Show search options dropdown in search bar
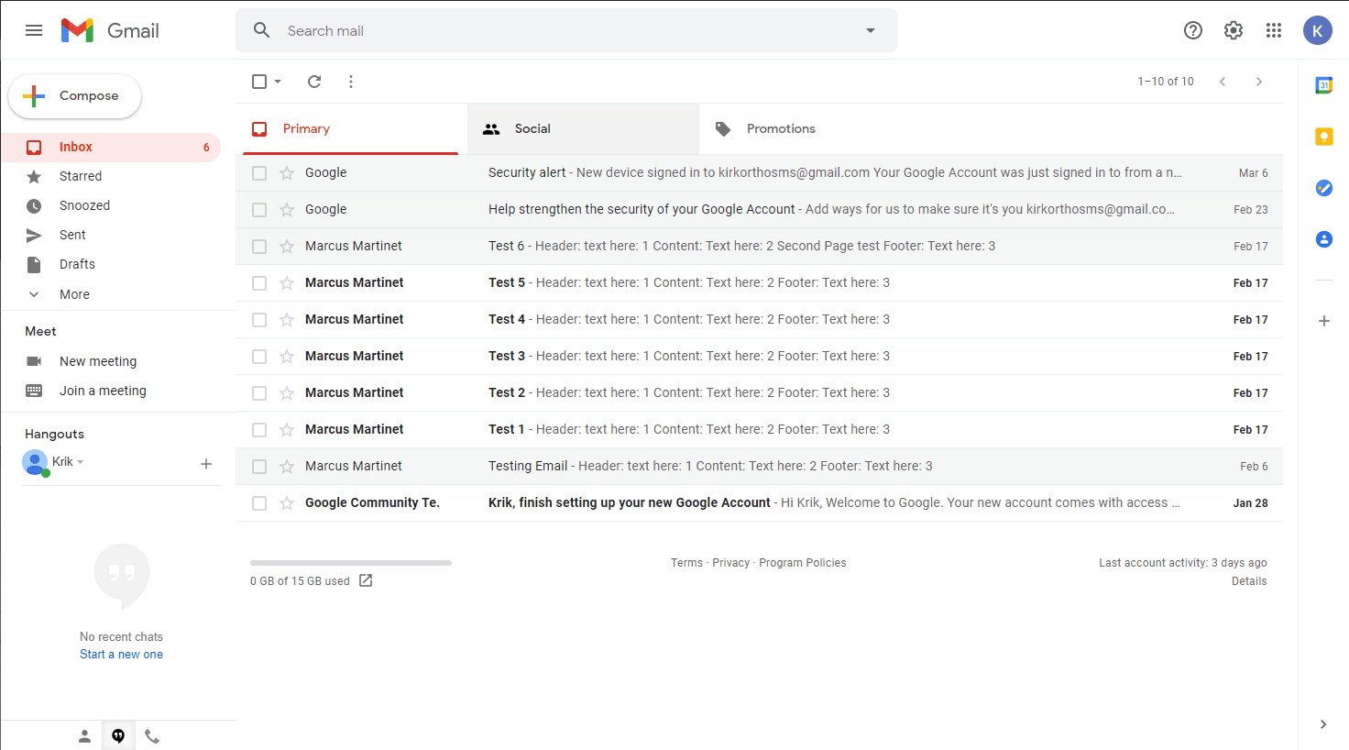This screenshot has width=1349, height=750. pos(871,30)
